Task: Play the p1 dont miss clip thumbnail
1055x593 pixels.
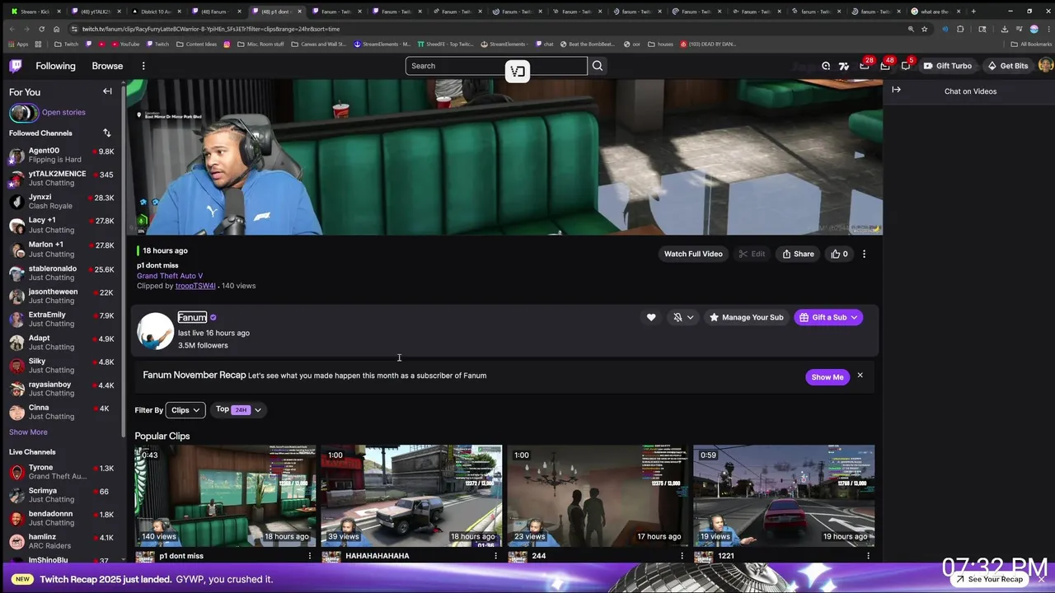Action: pos(225,496)
